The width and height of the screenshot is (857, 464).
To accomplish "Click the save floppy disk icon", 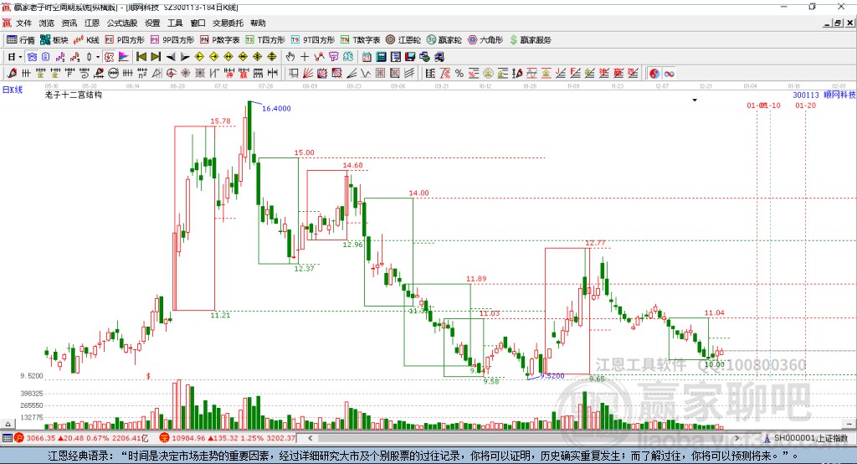I will pos(410,57).
